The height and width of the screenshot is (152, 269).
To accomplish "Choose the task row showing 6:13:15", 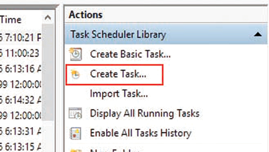I will [20, 147].
